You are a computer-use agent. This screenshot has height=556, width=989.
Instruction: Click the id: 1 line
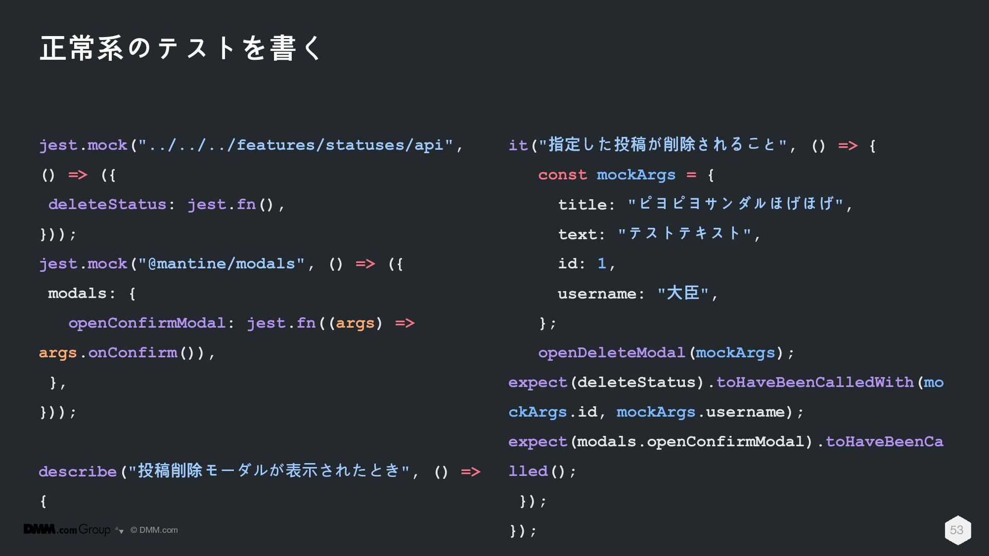click(587, 264)
